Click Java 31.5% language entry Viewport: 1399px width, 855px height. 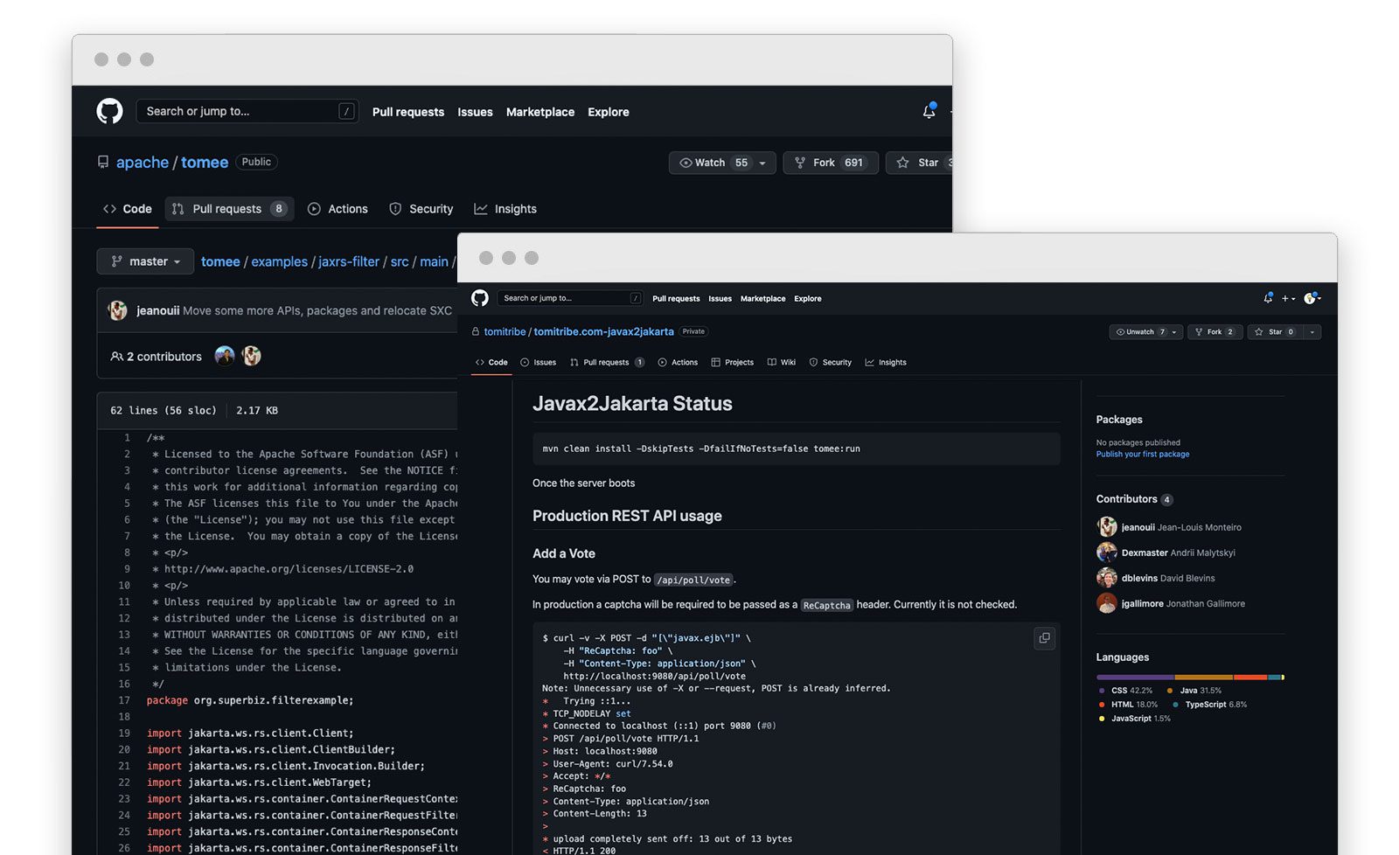point(1194,691)
